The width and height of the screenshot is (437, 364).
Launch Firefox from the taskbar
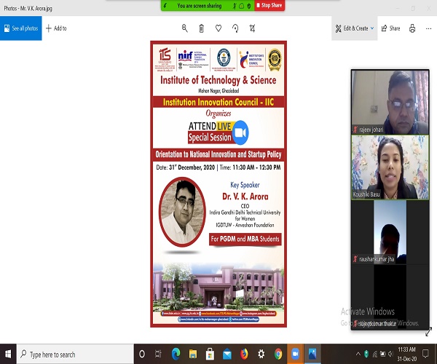click(x=244, y=354)
